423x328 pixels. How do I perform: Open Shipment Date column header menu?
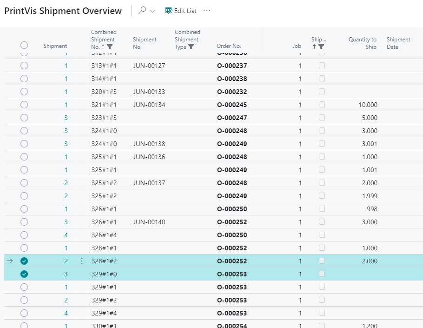pos(398,43)
